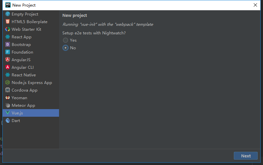Click the Web Starter Kit icon
The height and width of the screenshot is (165, 263).
8,29
